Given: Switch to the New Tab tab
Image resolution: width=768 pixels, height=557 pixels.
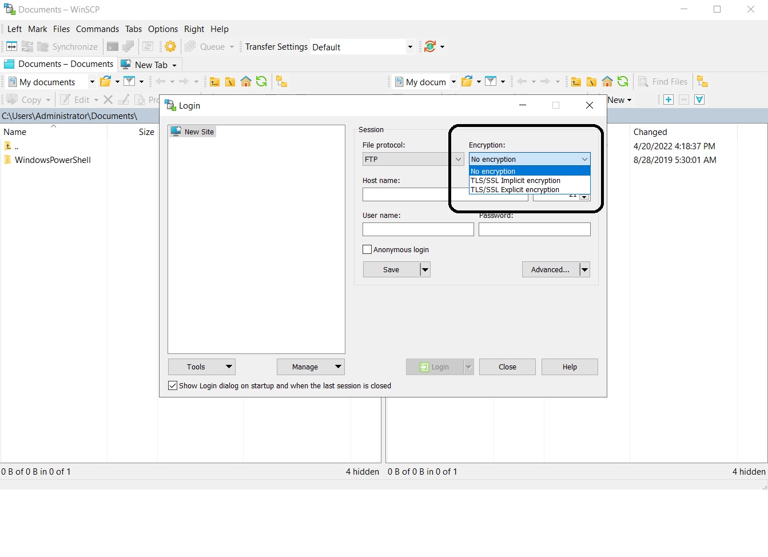Looking at the screenshot, I should click(x=150, y=65).
